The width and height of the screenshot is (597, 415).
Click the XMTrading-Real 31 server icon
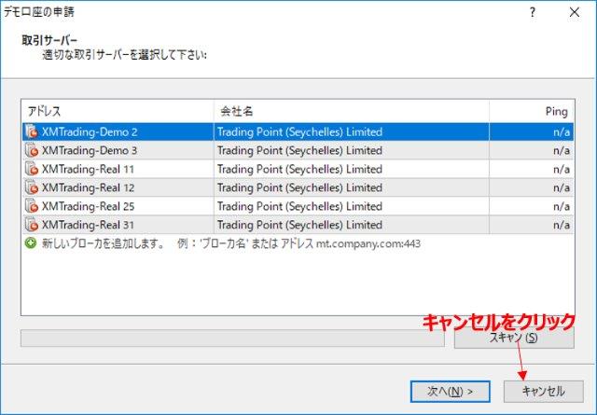pyautogui.click(x=32, y=225)
